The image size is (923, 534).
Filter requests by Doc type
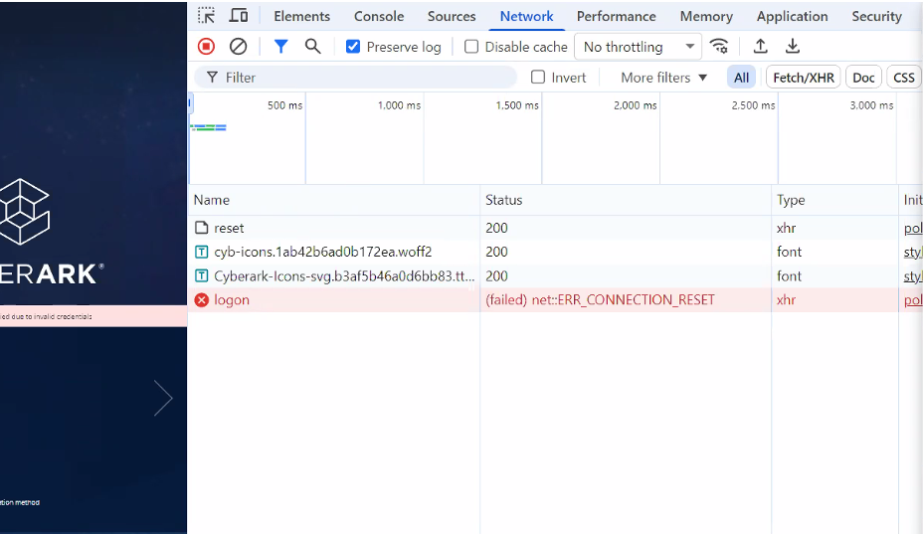863,78
